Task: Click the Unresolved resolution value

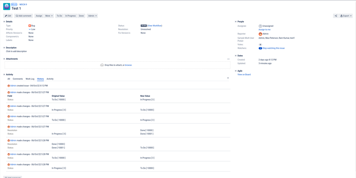Action: pyautogui.click(x=146, y=30)
